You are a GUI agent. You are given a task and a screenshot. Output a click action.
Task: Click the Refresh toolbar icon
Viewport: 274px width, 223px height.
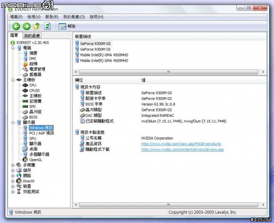click(x=48, y=27)
